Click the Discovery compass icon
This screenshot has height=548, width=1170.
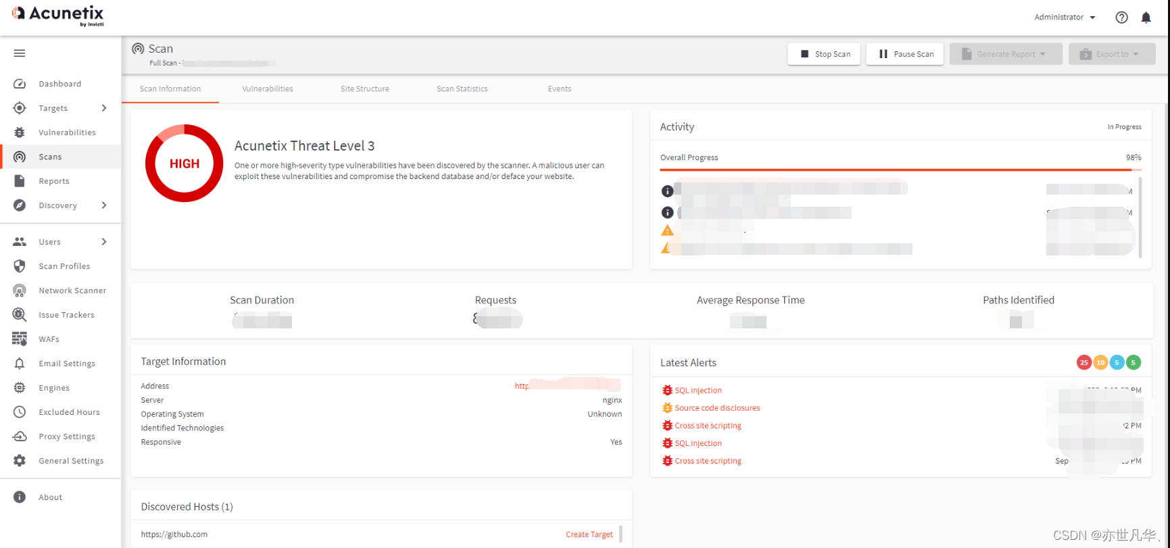[x=20, y=205]
